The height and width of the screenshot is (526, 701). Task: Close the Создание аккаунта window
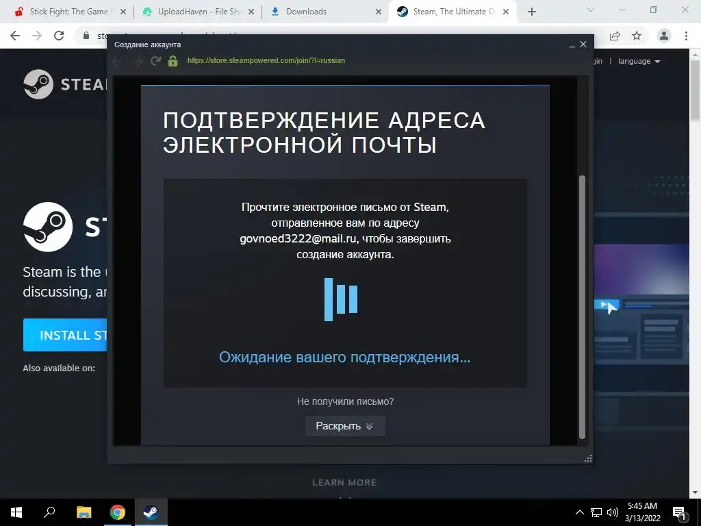tap(583, 45)
